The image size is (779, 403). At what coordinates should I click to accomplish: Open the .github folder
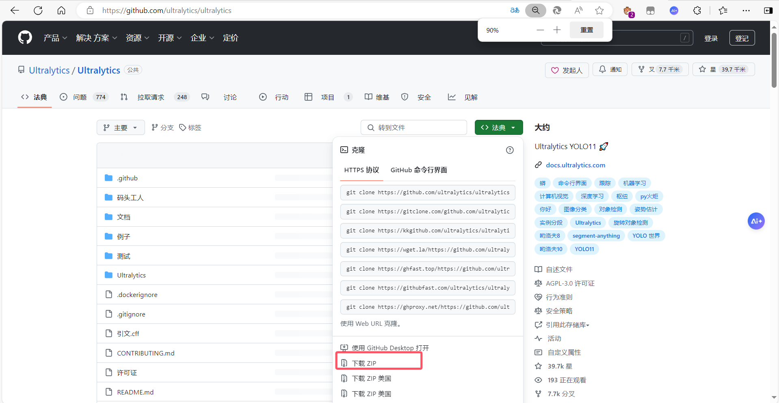tap(127, 178)
